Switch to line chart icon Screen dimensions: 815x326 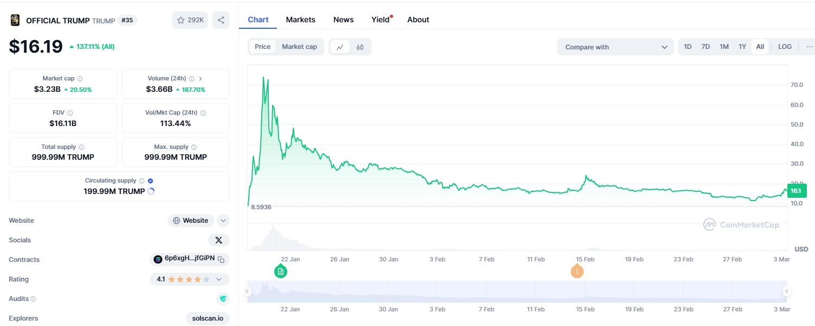pyautogui.click(x=340, y=47)
